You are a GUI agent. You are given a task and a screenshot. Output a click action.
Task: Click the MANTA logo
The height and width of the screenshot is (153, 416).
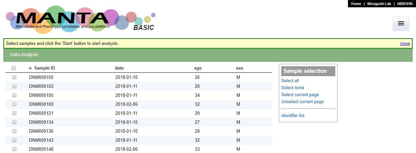pyautogui.click(x=81, y=20)
